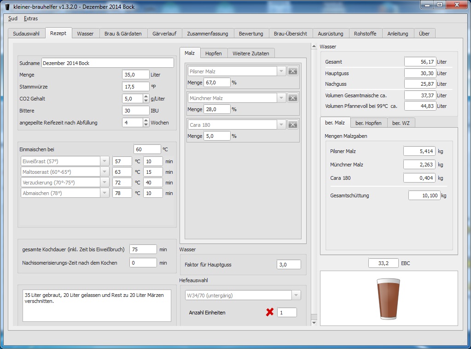Click the beer glass color preview
Viewport: 471px width, 349px height.
click(x=389, y=299)
